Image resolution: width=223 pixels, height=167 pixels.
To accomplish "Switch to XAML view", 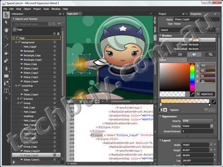I will [155, 30].
